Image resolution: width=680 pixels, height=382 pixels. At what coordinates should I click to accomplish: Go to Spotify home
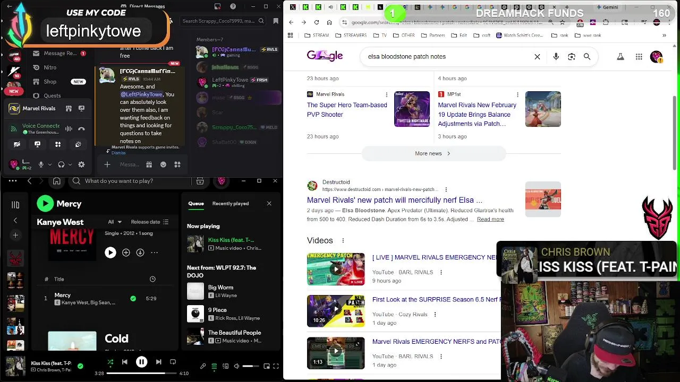57,181
